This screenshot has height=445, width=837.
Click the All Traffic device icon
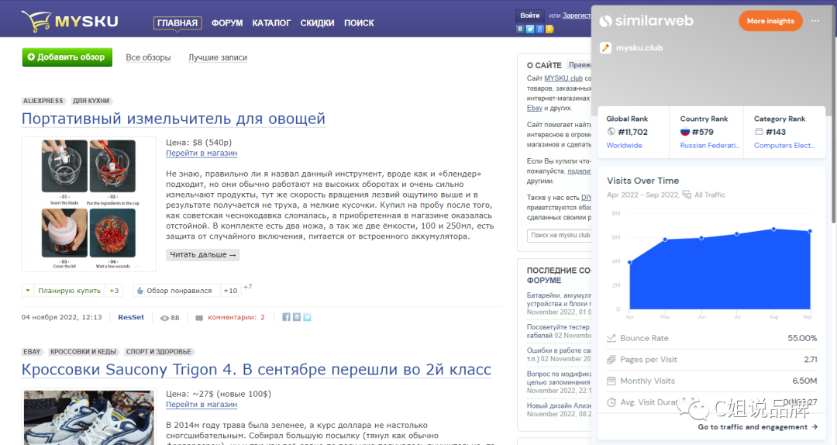point(687,195)
